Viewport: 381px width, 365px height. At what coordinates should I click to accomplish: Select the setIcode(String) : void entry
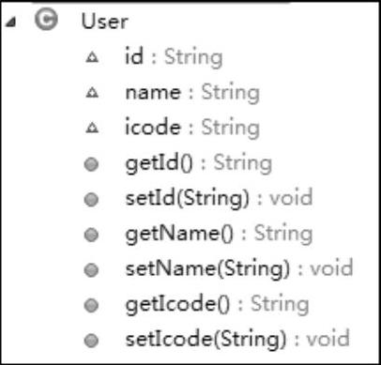click(237, 339)
